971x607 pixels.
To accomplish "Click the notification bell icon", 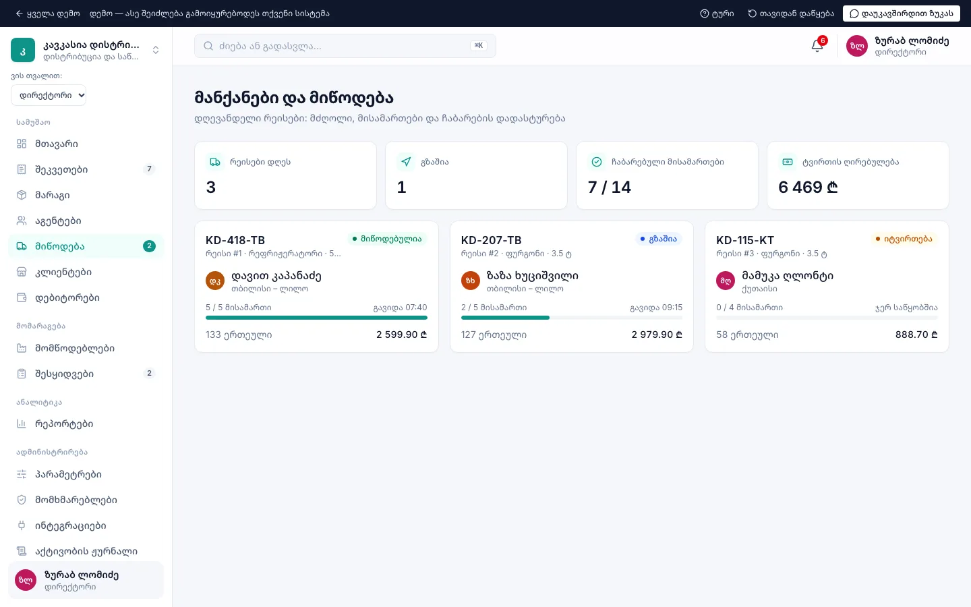I will (817, 46).
